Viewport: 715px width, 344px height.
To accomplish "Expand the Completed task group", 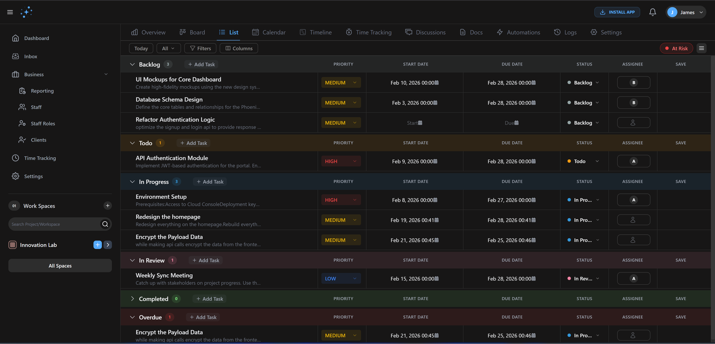I will 132,299.
